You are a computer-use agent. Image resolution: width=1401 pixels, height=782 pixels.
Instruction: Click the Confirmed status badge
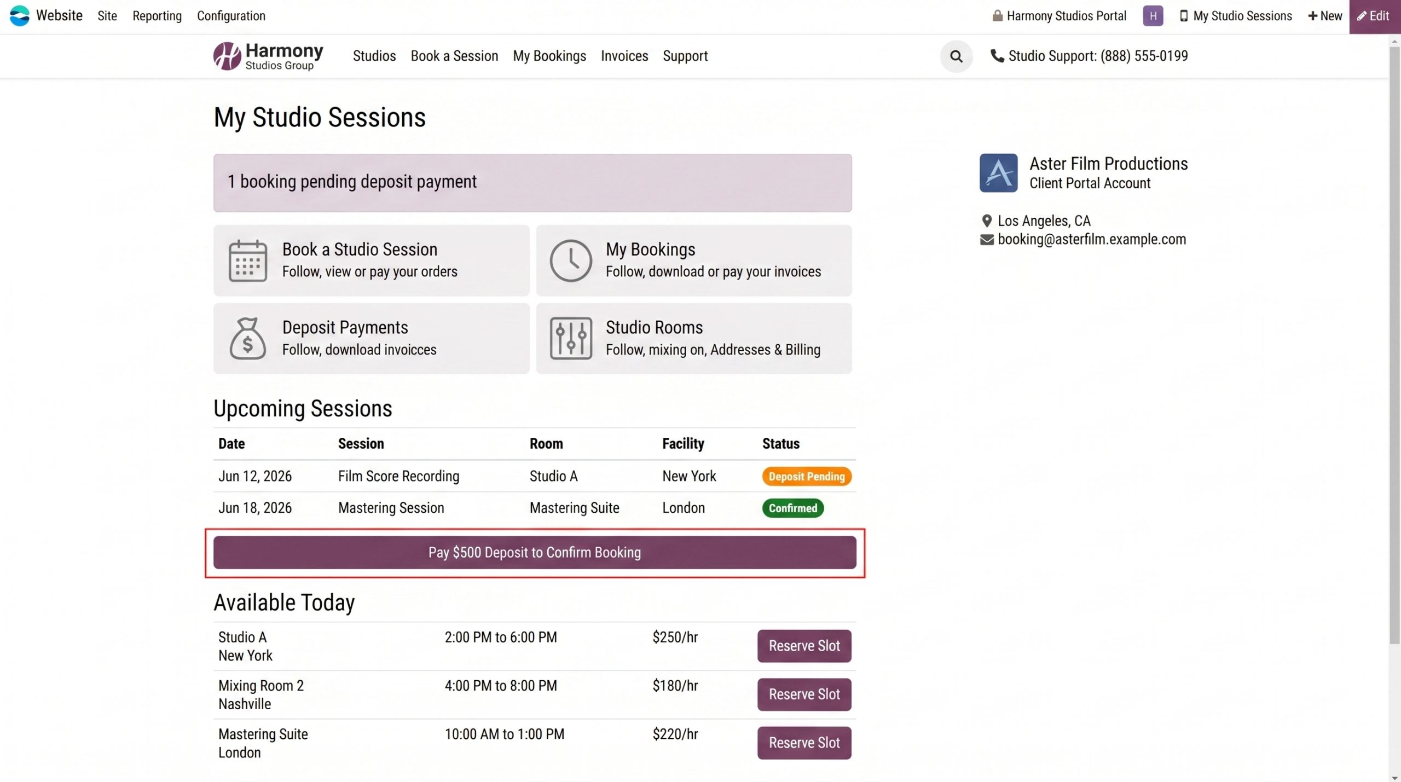click(x=792, y=508)
